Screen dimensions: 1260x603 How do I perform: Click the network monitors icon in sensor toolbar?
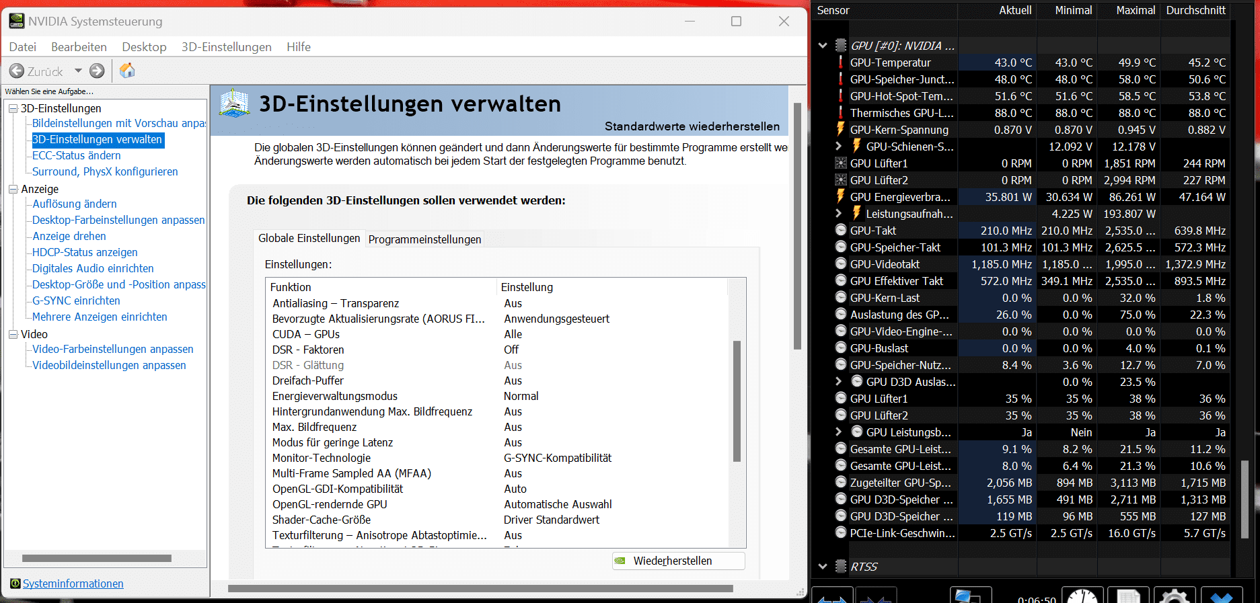click(971, 596)
